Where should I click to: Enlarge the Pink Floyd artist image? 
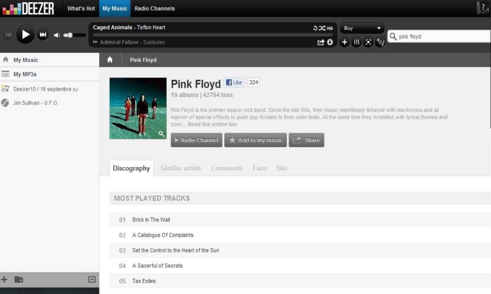tap(138, 108)
